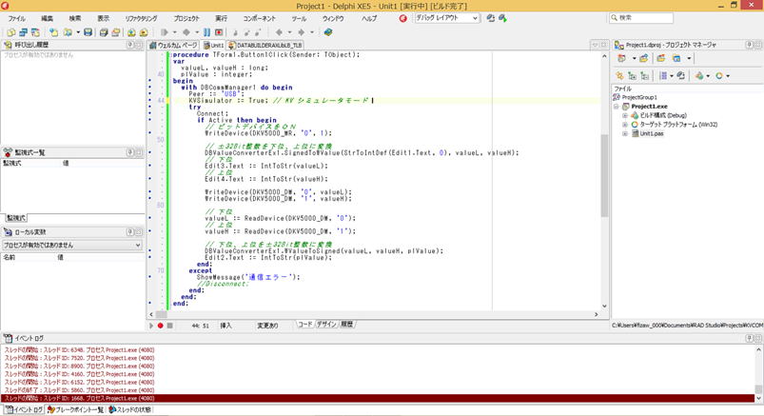Click the Save All toolbar icon
The height and width of the screenshot is (416, 764).
(104, 32)
